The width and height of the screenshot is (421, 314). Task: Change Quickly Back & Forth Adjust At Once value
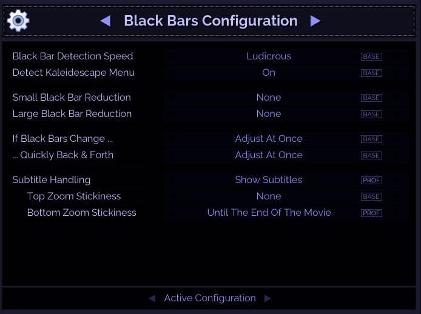click(269, 155)
